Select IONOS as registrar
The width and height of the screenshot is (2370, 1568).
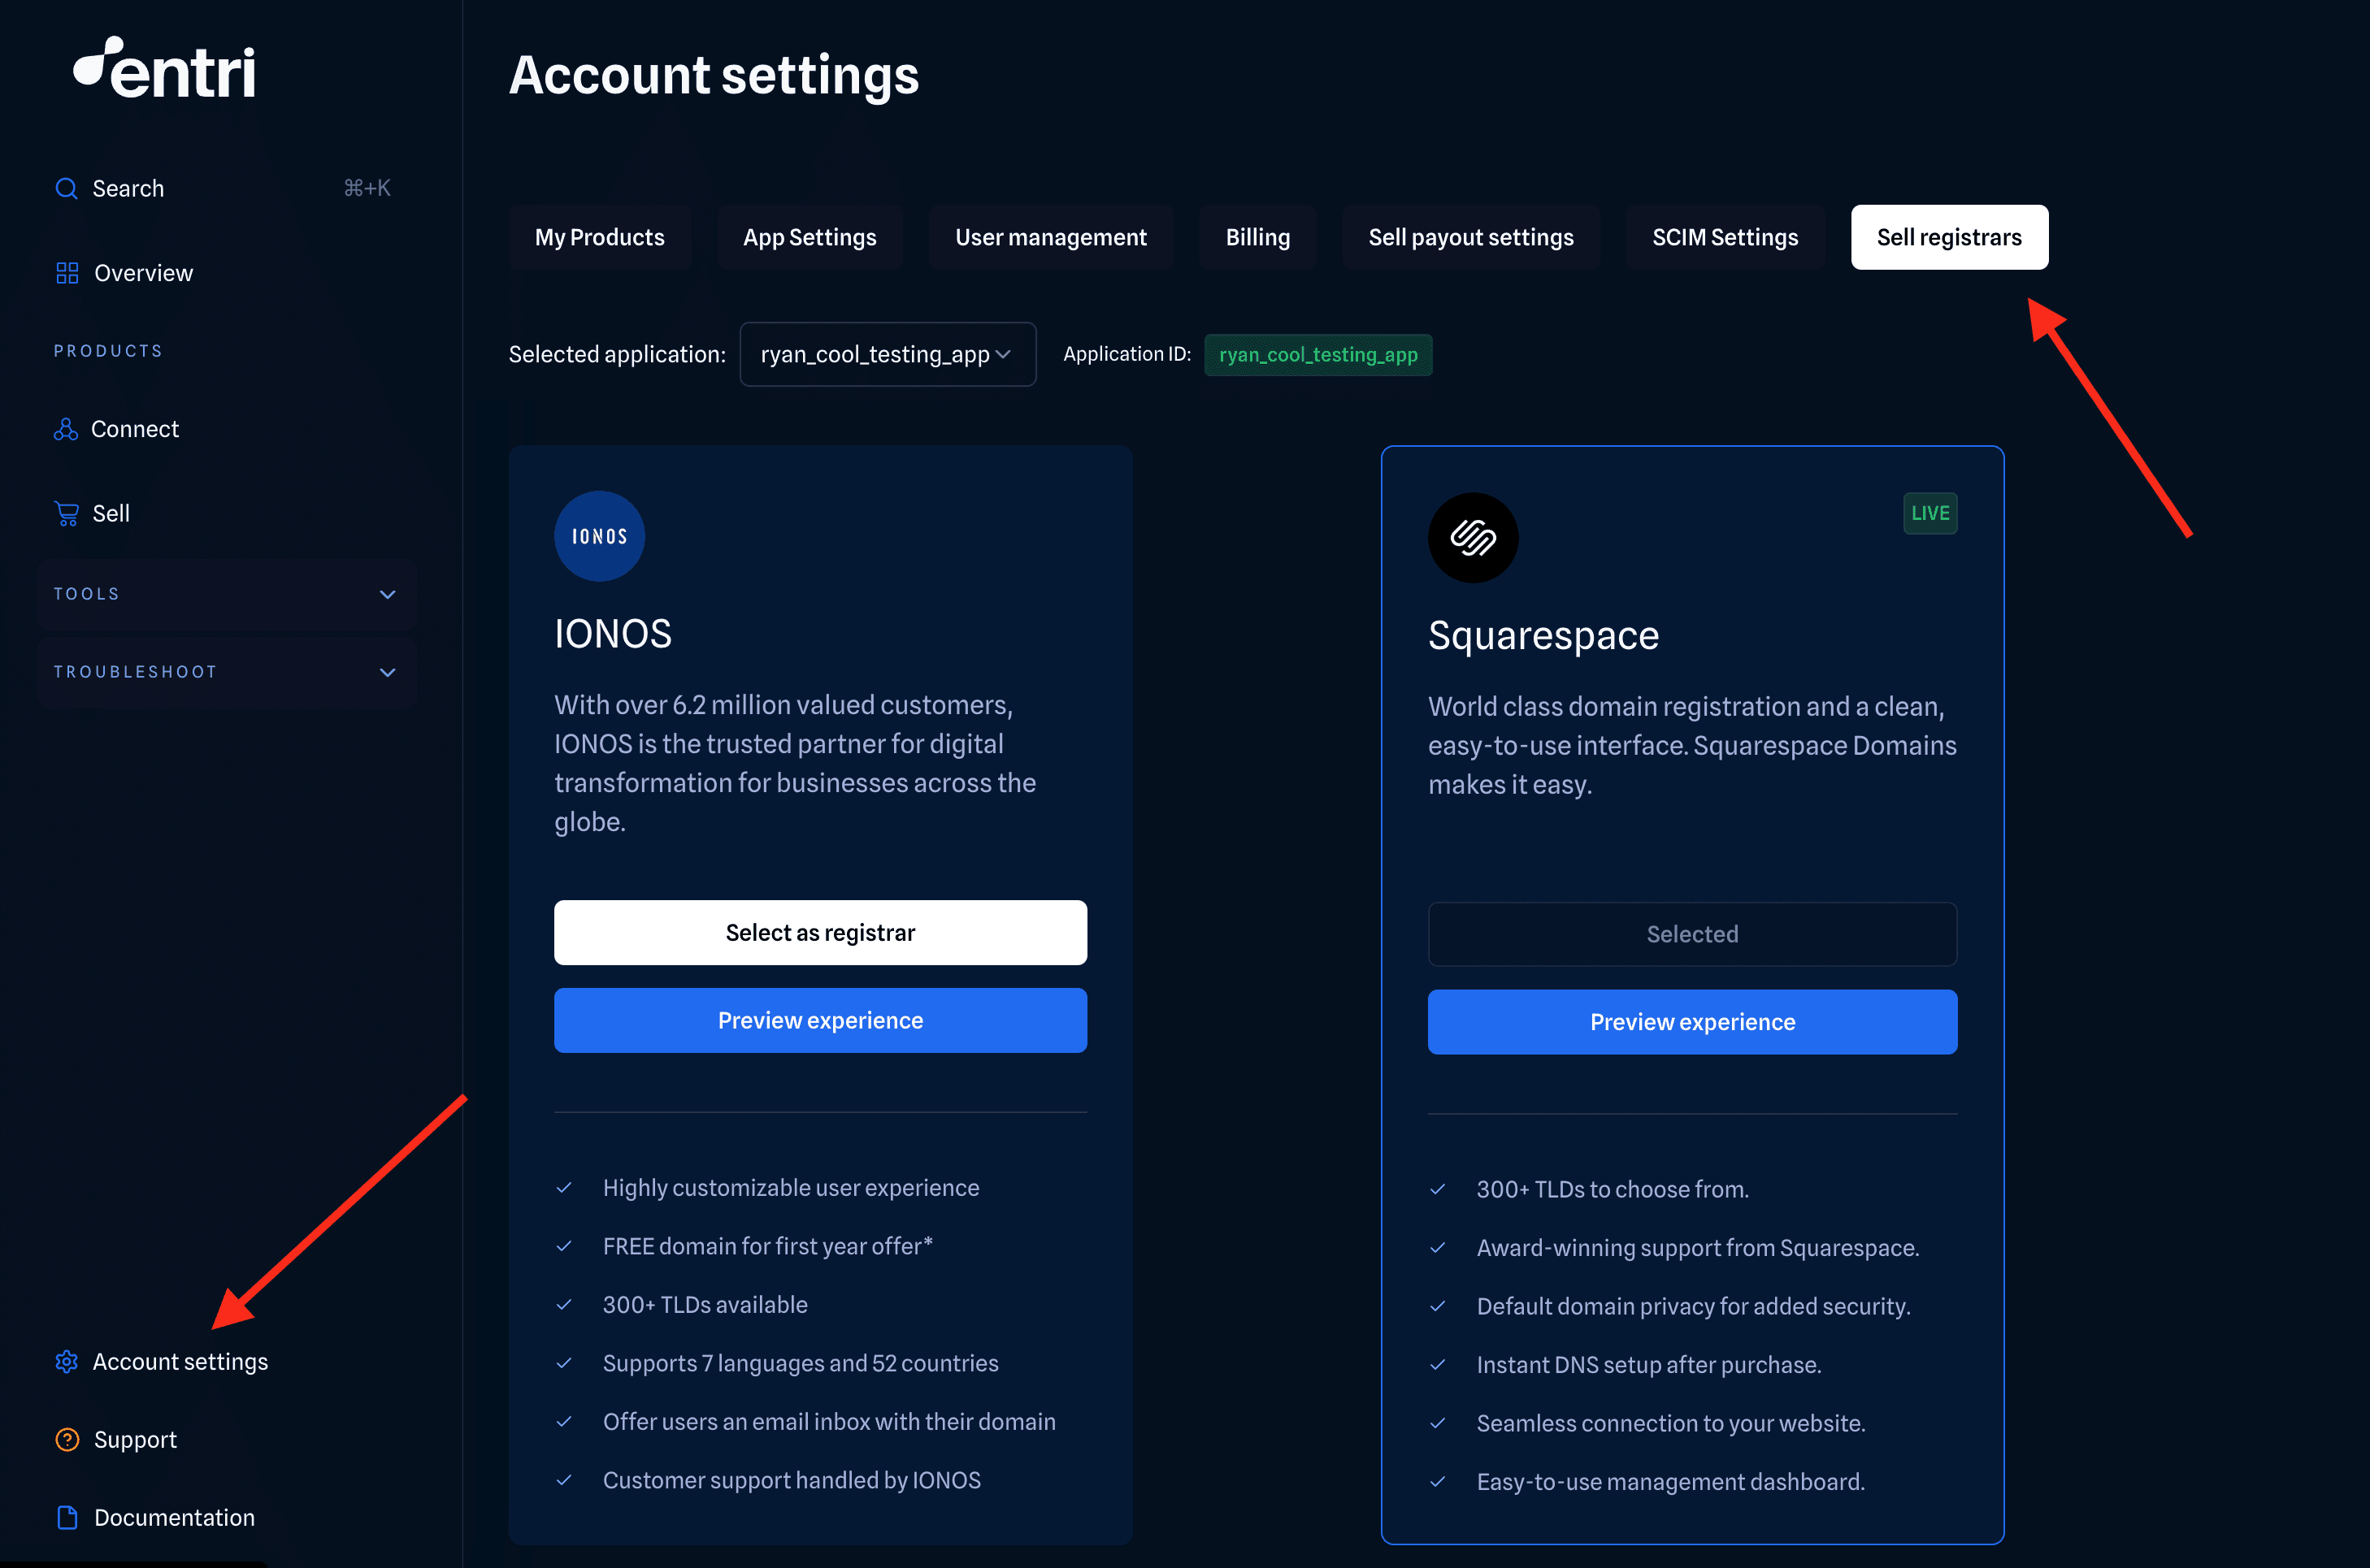click(820, 933)
